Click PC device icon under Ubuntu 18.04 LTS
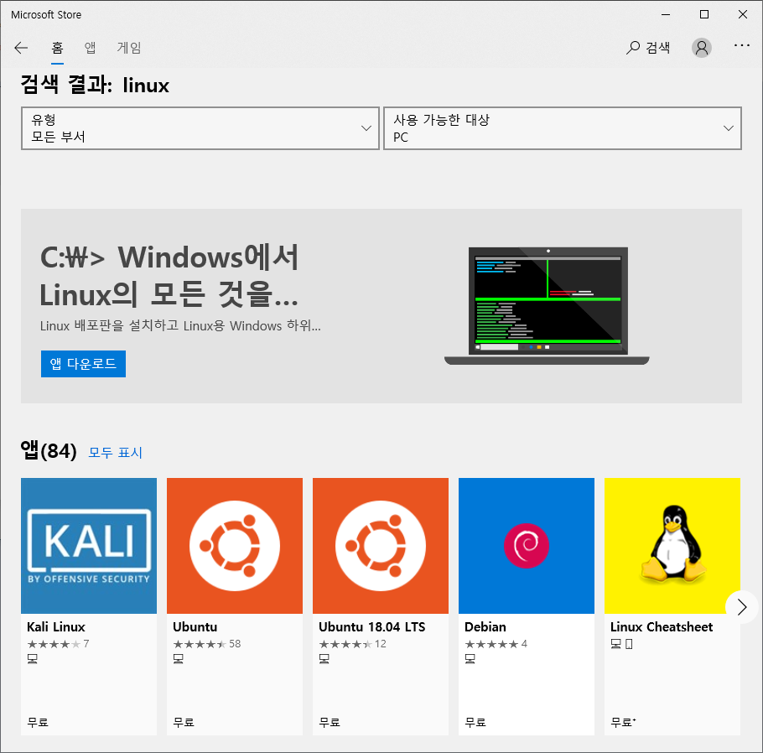 [x=324, y=659]
